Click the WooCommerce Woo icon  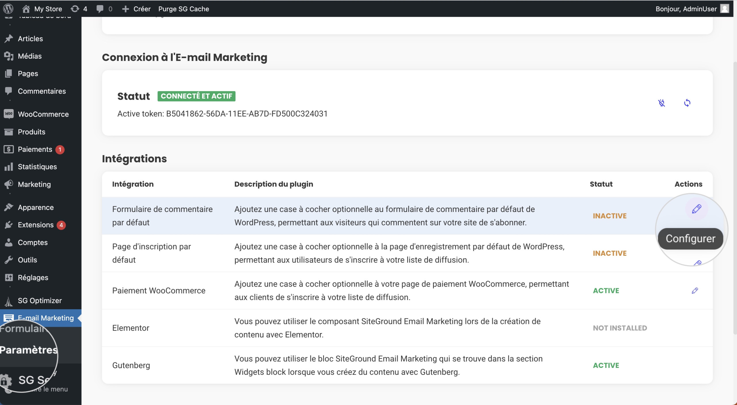(x=9, y=114)
